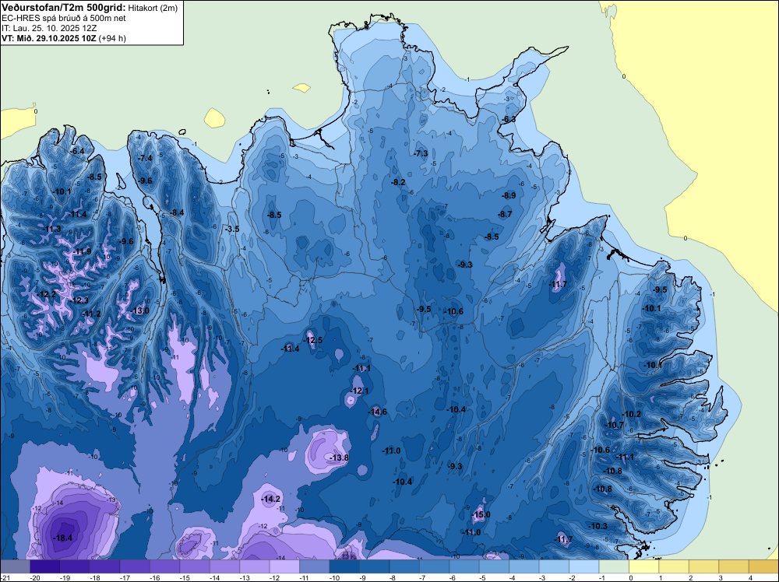
Task: Click the legend swatch between -11 and -10
Action: click(314, 566)
